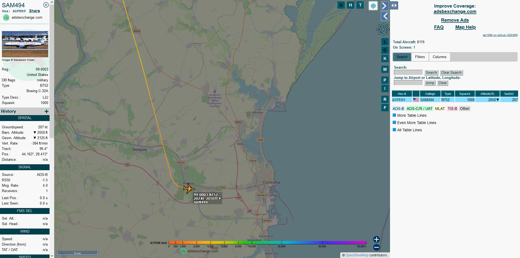Image resolution: width=520 pixels, height=258 pixels.
Task: Click the FMS SEL section header
Action: pyautogui.click(x=25, y=211)
